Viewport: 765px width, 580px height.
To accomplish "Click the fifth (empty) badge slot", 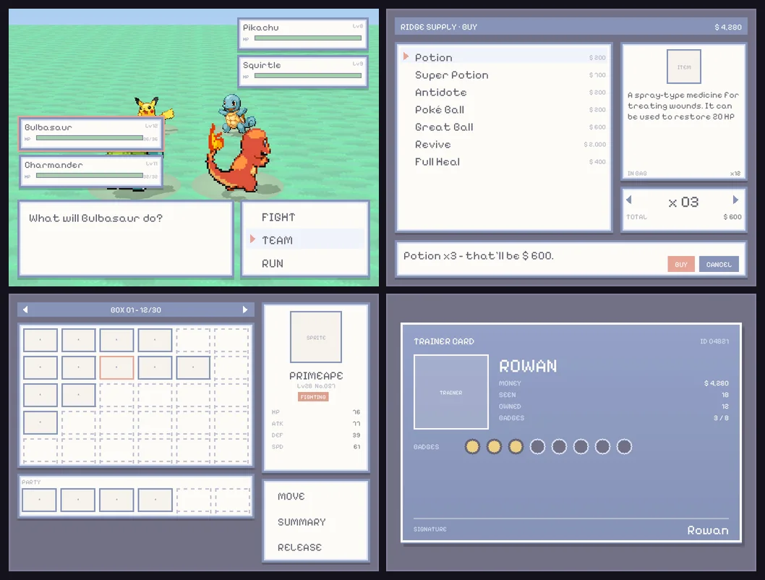I will pos(559,446).
